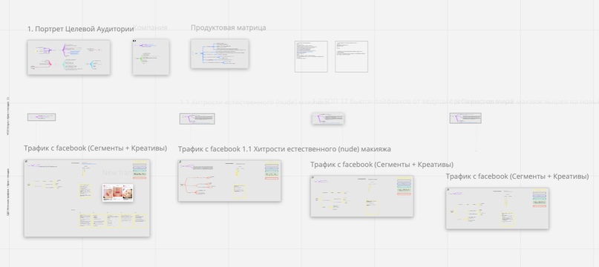Select the blue-branched Продуктовая матрица mind map frame
The width and height of the screenshot is (599, 267).
pos(220,54)
